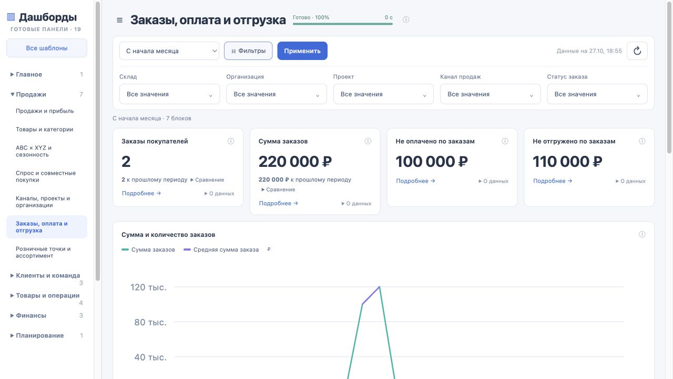This screenshot has width=673, height=379.
Task: Click the Применить button
Action: (x=302, y=51)
